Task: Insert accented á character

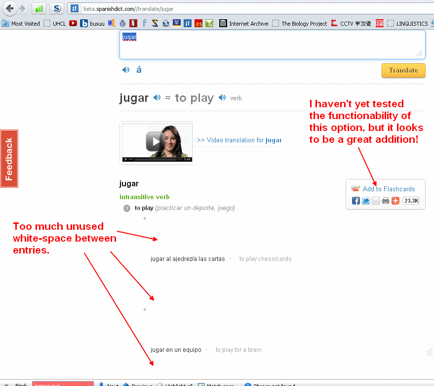Action: (139, 70)
